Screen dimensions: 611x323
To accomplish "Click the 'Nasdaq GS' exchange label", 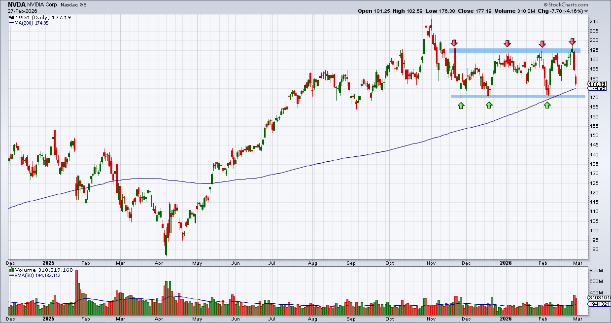I will point(74,4).
